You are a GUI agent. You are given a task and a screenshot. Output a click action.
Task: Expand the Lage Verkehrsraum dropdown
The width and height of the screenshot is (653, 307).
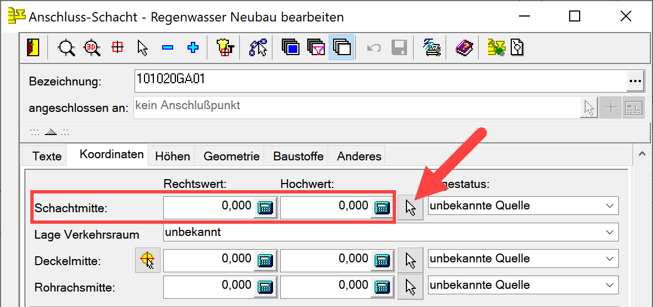(x=609, y=232)
